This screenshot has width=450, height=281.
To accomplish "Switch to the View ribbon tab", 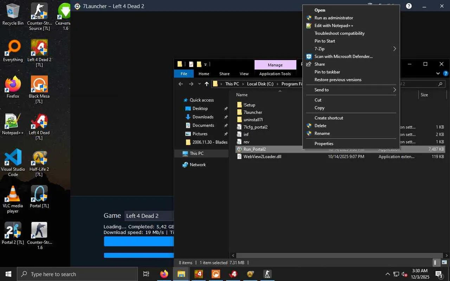I will (x=244, y=74).
